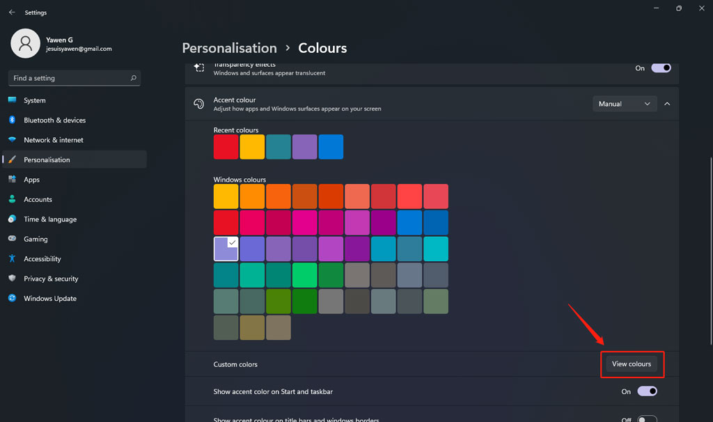The image size is (713, 422).
Task: Open Network & internet settings
Action: point(54,139)
